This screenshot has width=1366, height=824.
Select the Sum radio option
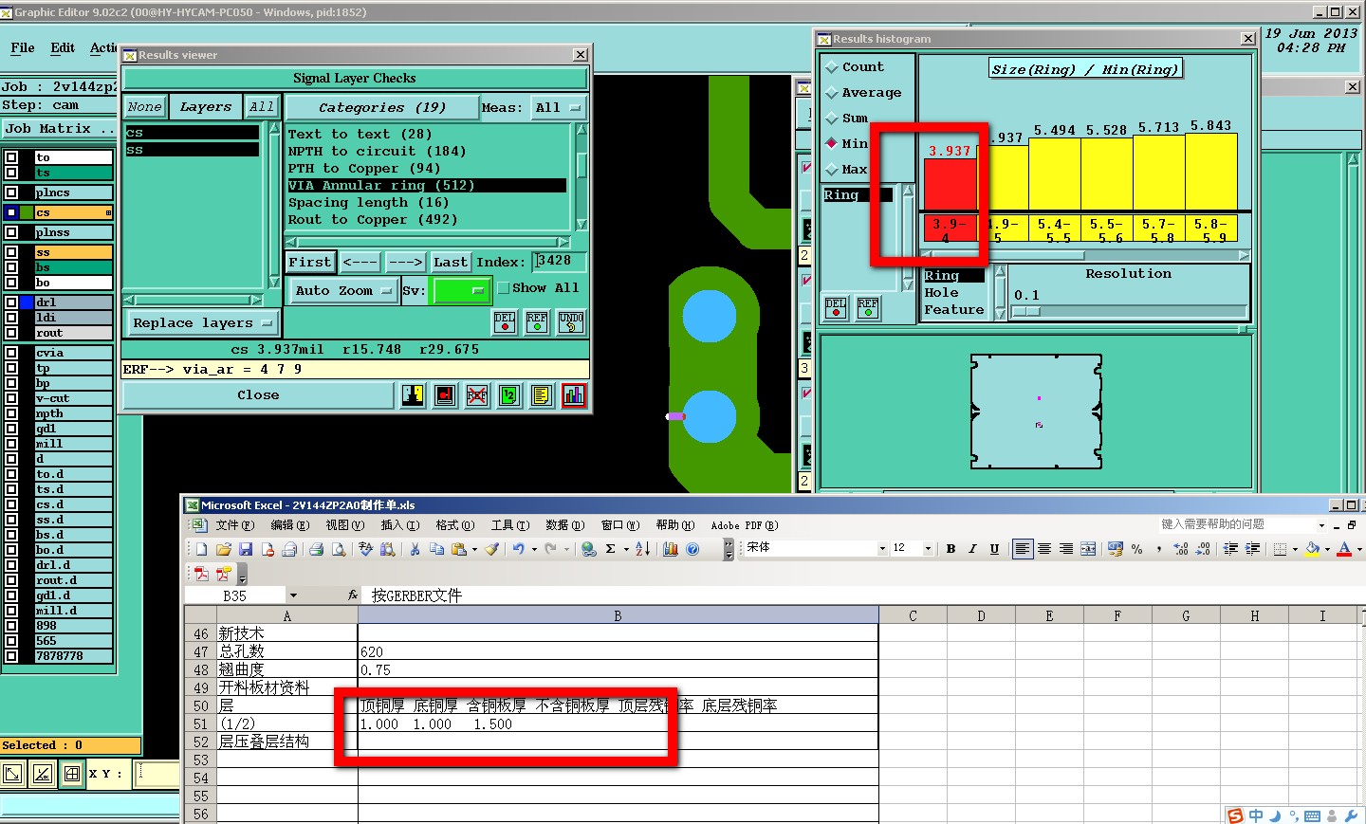[832, 119]
